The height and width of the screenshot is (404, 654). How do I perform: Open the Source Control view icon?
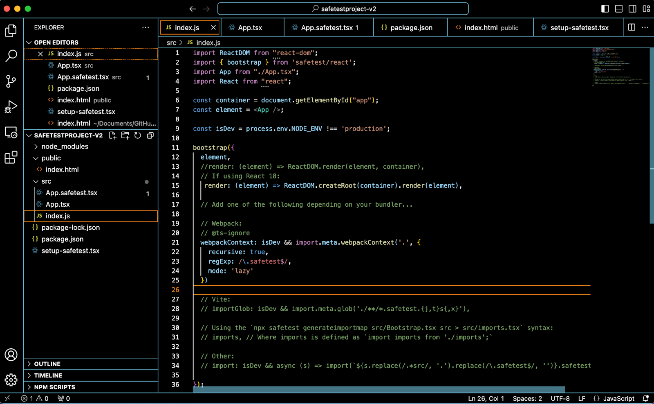11,81
